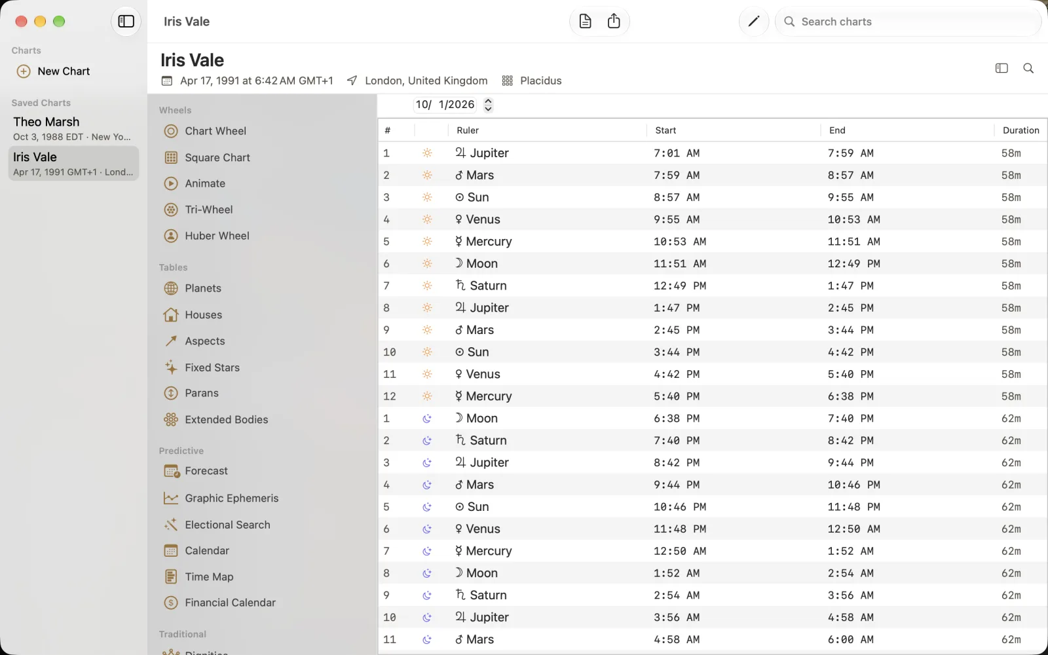Click the date stepper arrows

click(x=488, y=105)
